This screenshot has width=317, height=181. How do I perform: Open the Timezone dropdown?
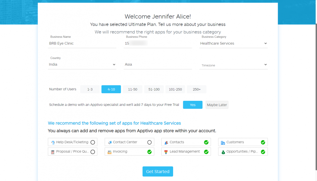[234, 65]
